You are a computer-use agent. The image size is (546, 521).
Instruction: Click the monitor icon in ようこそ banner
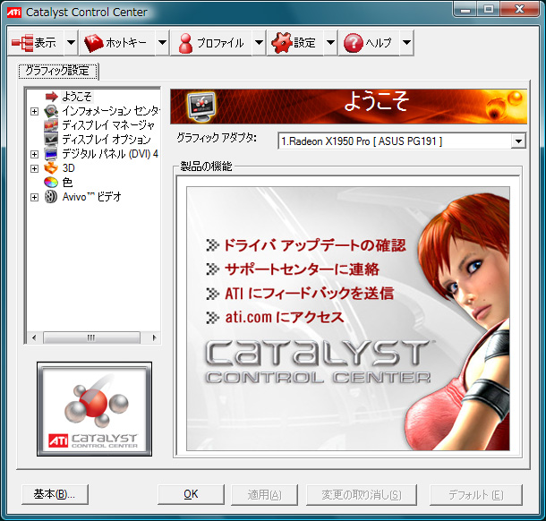coord(201,107)
